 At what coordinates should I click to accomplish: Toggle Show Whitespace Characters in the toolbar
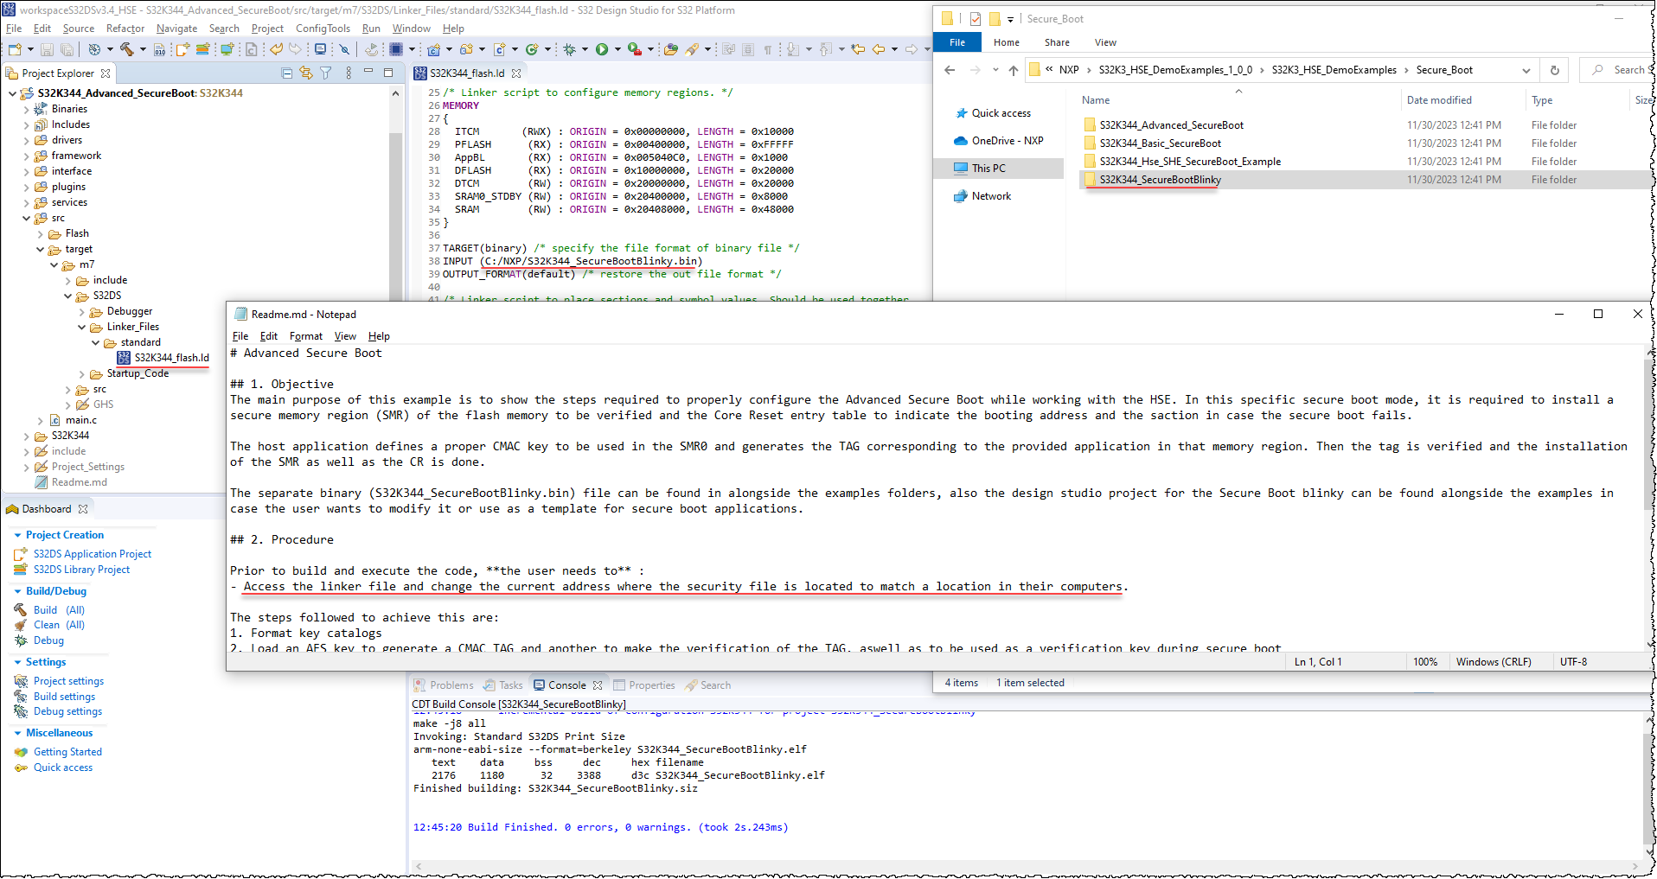768,49
